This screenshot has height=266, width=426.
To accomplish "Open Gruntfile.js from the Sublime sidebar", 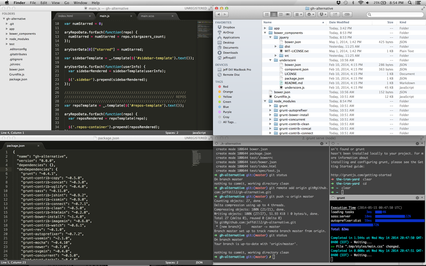I will (x=17, y=74).
